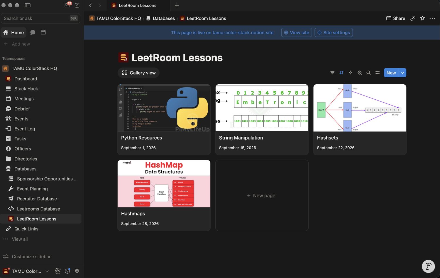
Task: Open Dashboard in the sidebar
Action: (26, 79)
